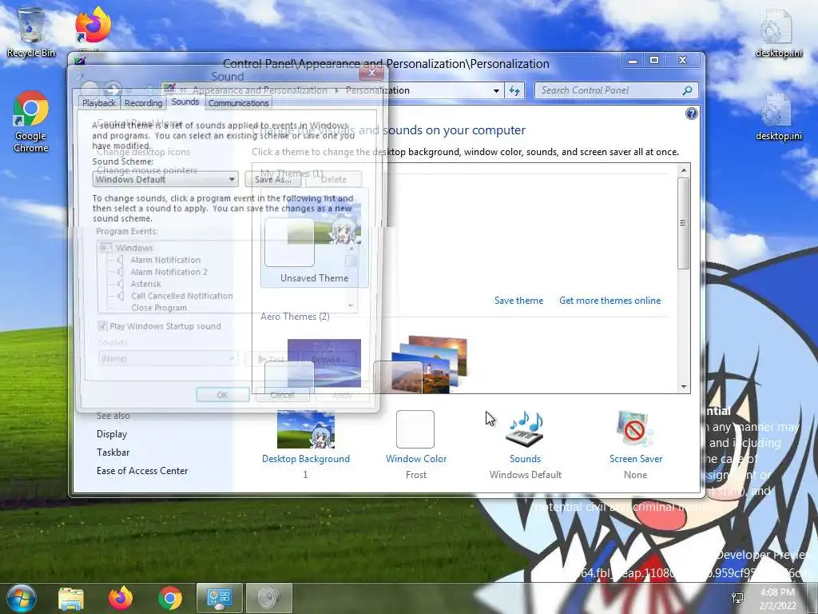
Task: Switch to Sound dialog taskbar button
Action: (268, 598)
